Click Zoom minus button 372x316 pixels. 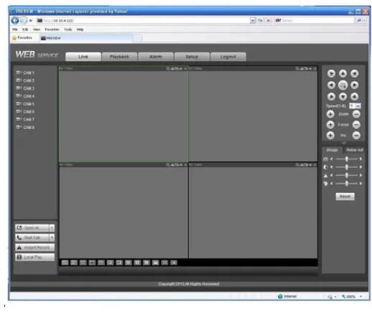pyautogui.click(x=356, y=114)
